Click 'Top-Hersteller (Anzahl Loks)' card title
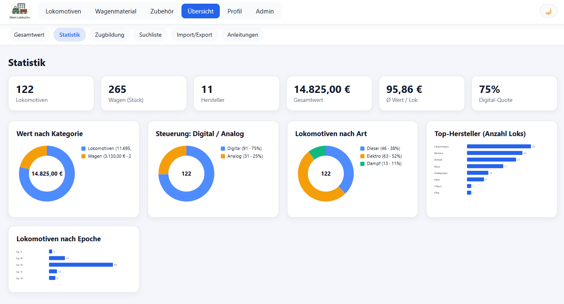The image size is (564, 304). pos(480,134)
